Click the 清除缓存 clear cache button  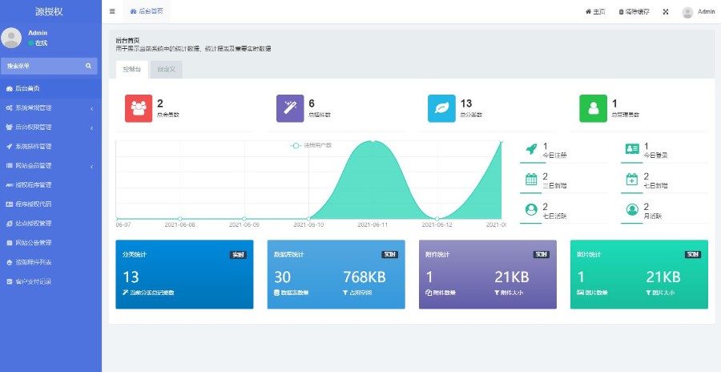click(634, 12)
